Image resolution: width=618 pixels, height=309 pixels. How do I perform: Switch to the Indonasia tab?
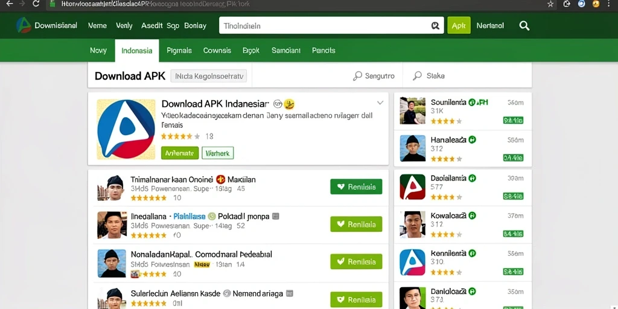[137, 51]
